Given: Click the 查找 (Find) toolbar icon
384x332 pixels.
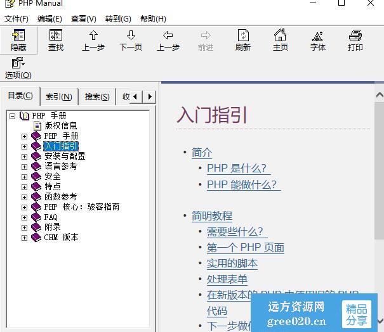Looking at the screenshot, I should [56, 39].
